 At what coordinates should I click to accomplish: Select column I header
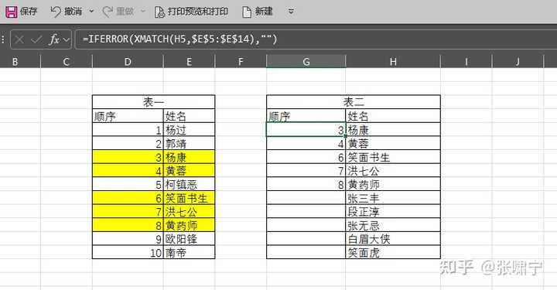[x=466, y=62]
